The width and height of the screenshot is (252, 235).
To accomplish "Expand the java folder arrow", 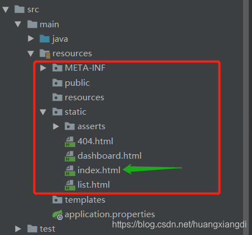I will (31, 38).
